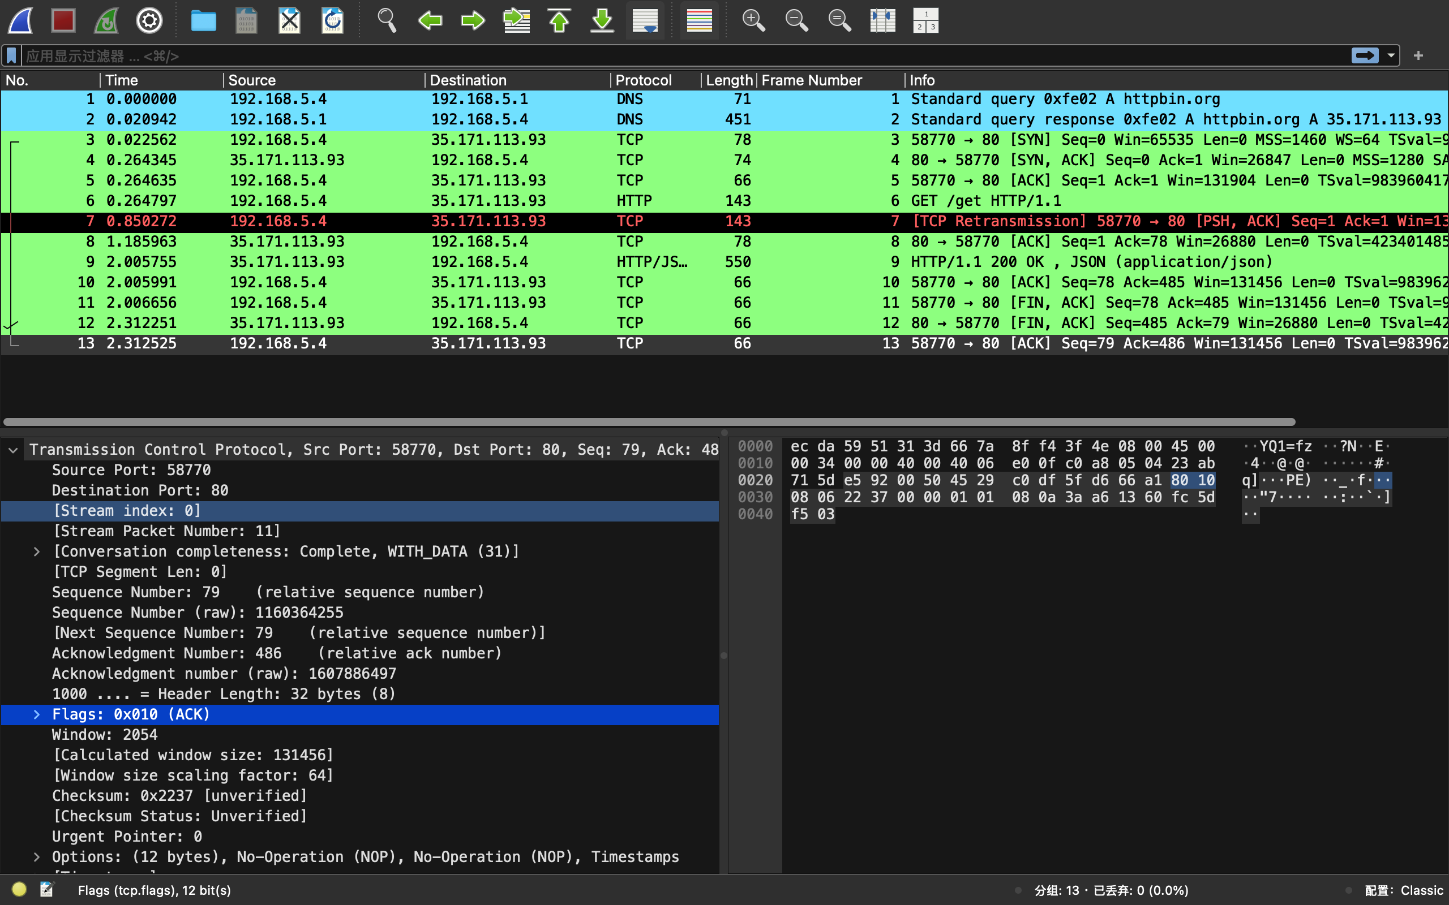
Task: Select Stream index: 0 field
Action: (x=360, y=511)
